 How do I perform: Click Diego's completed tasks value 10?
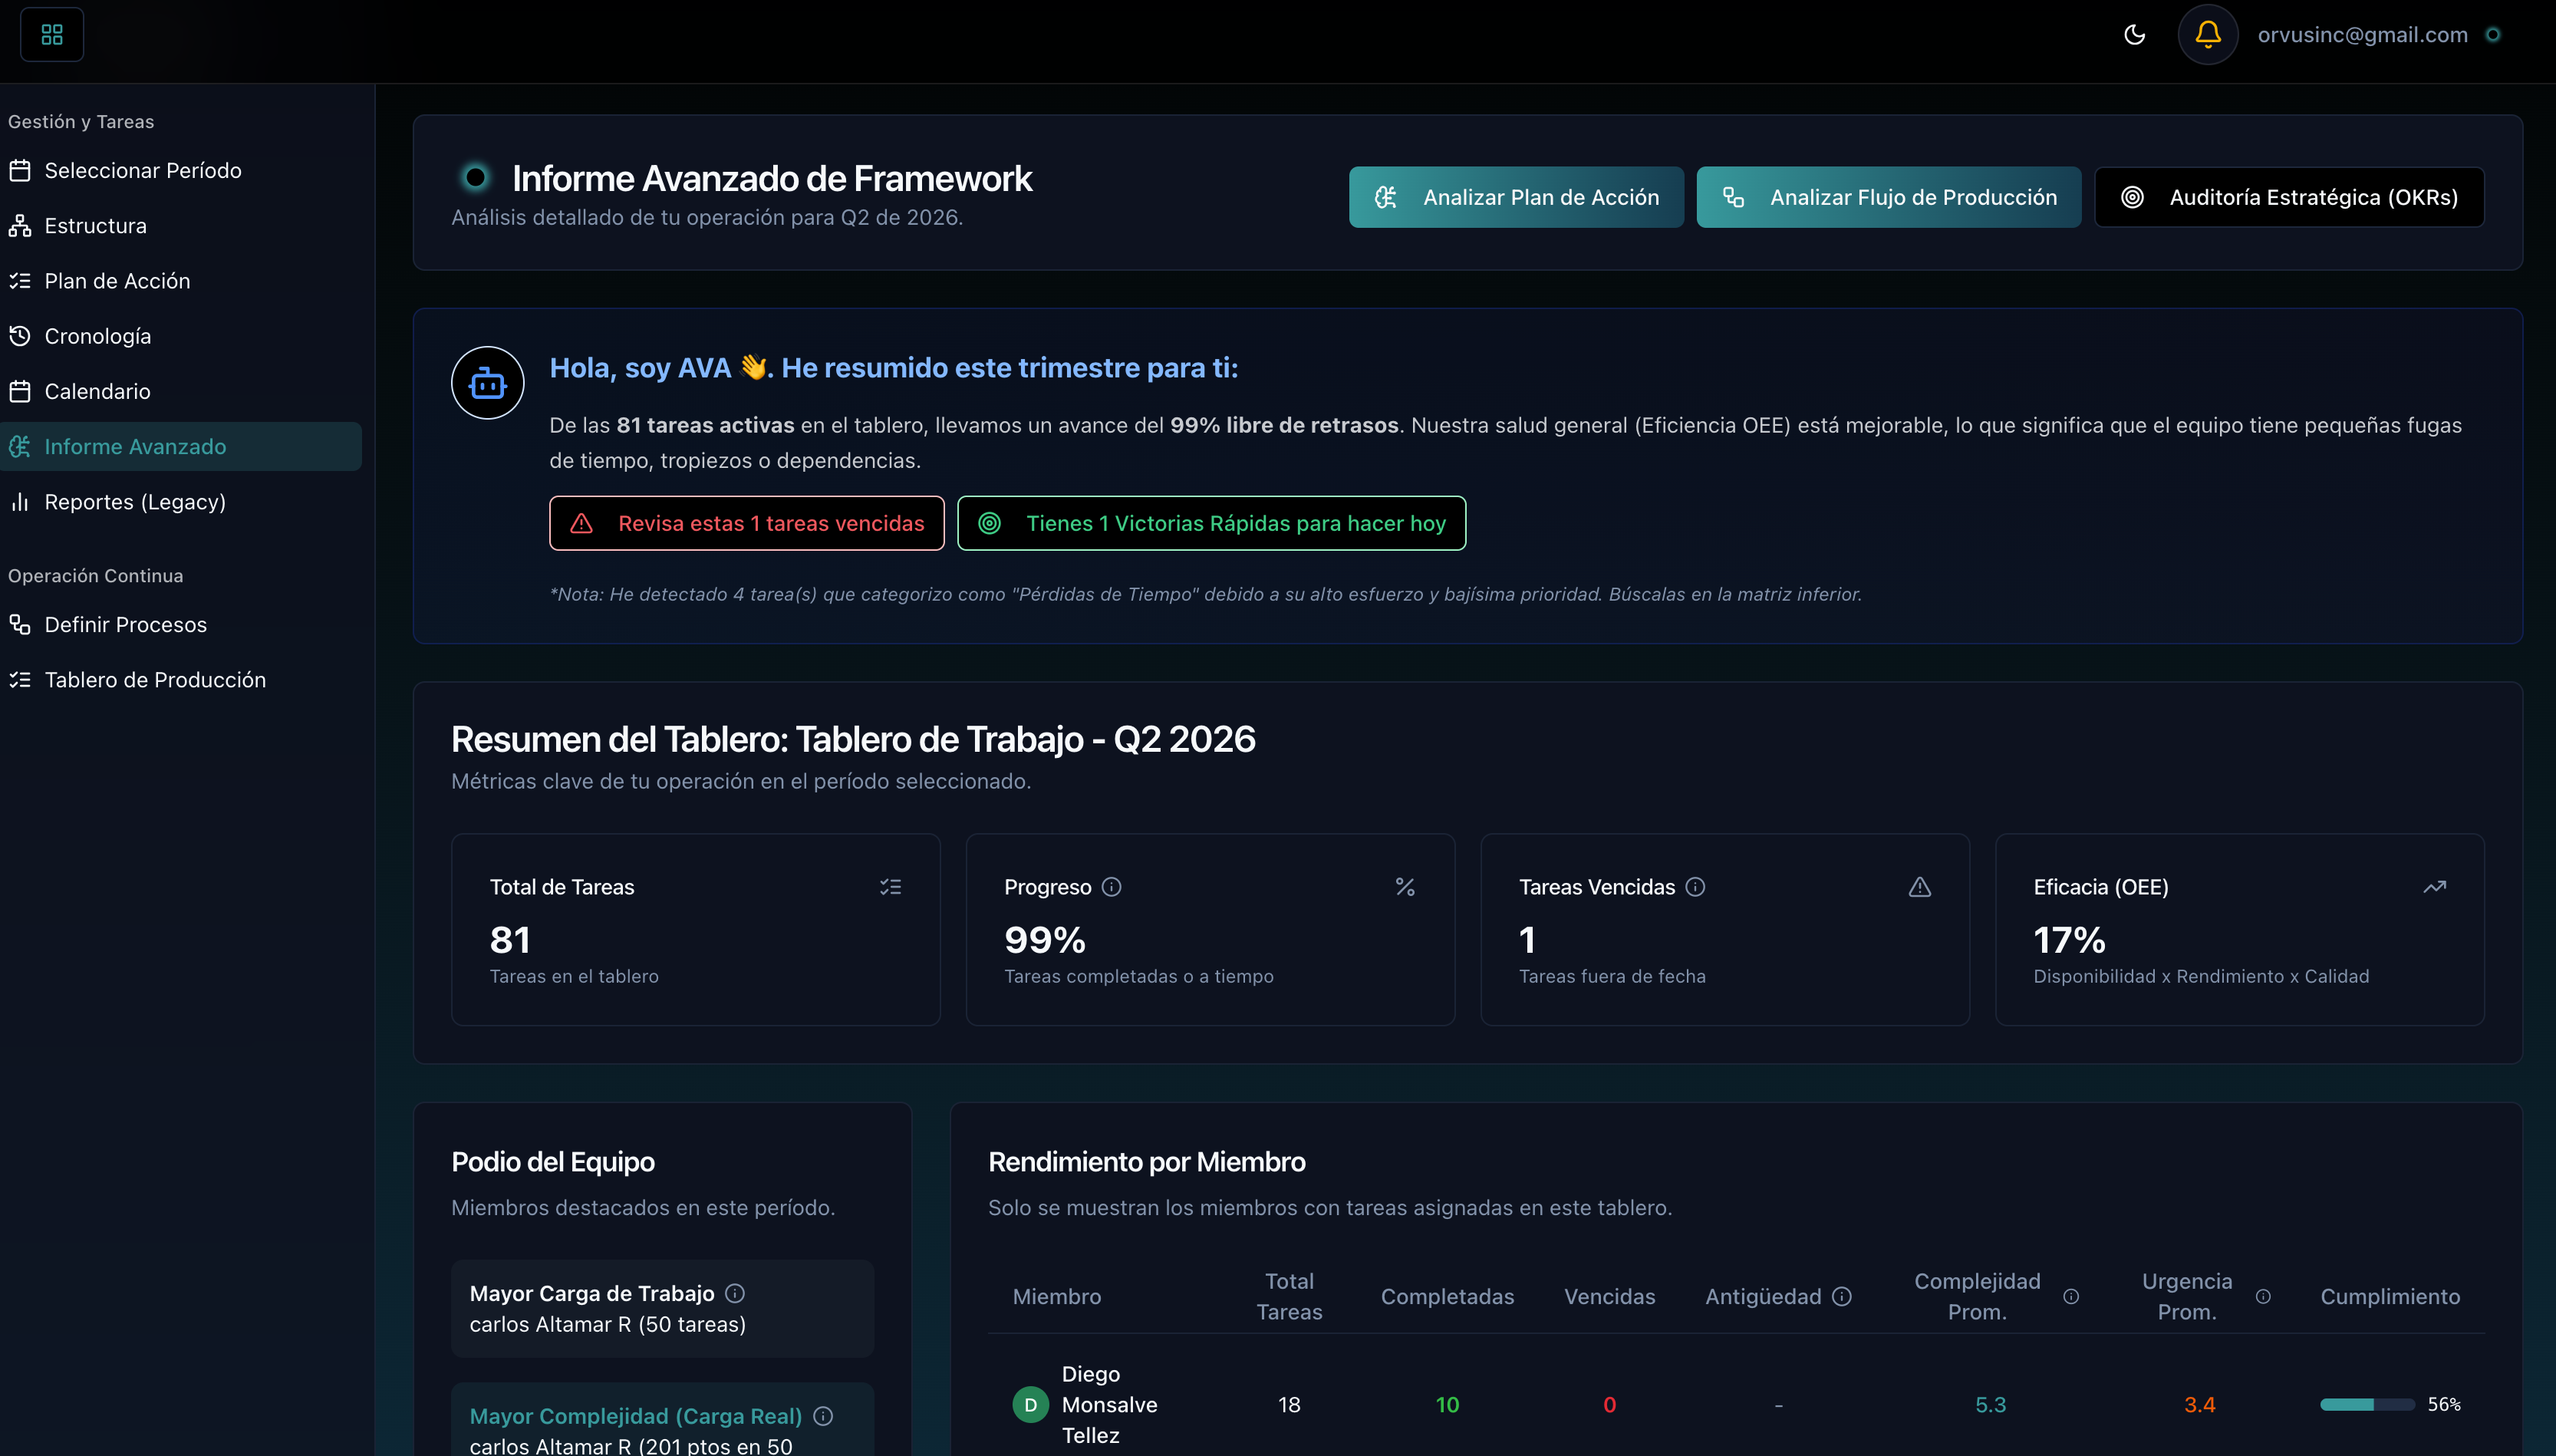pos(1447,1405)
